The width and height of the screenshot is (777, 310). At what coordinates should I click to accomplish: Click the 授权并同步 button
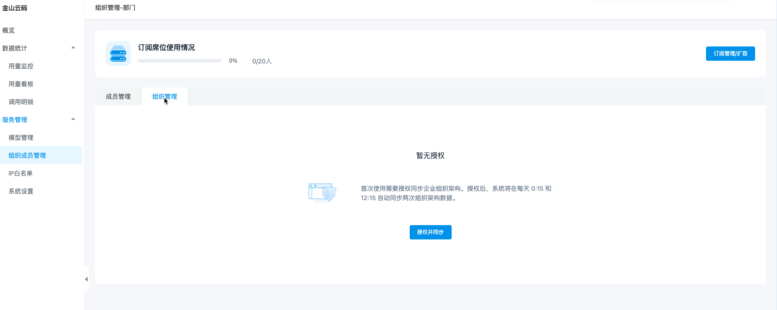430,232
